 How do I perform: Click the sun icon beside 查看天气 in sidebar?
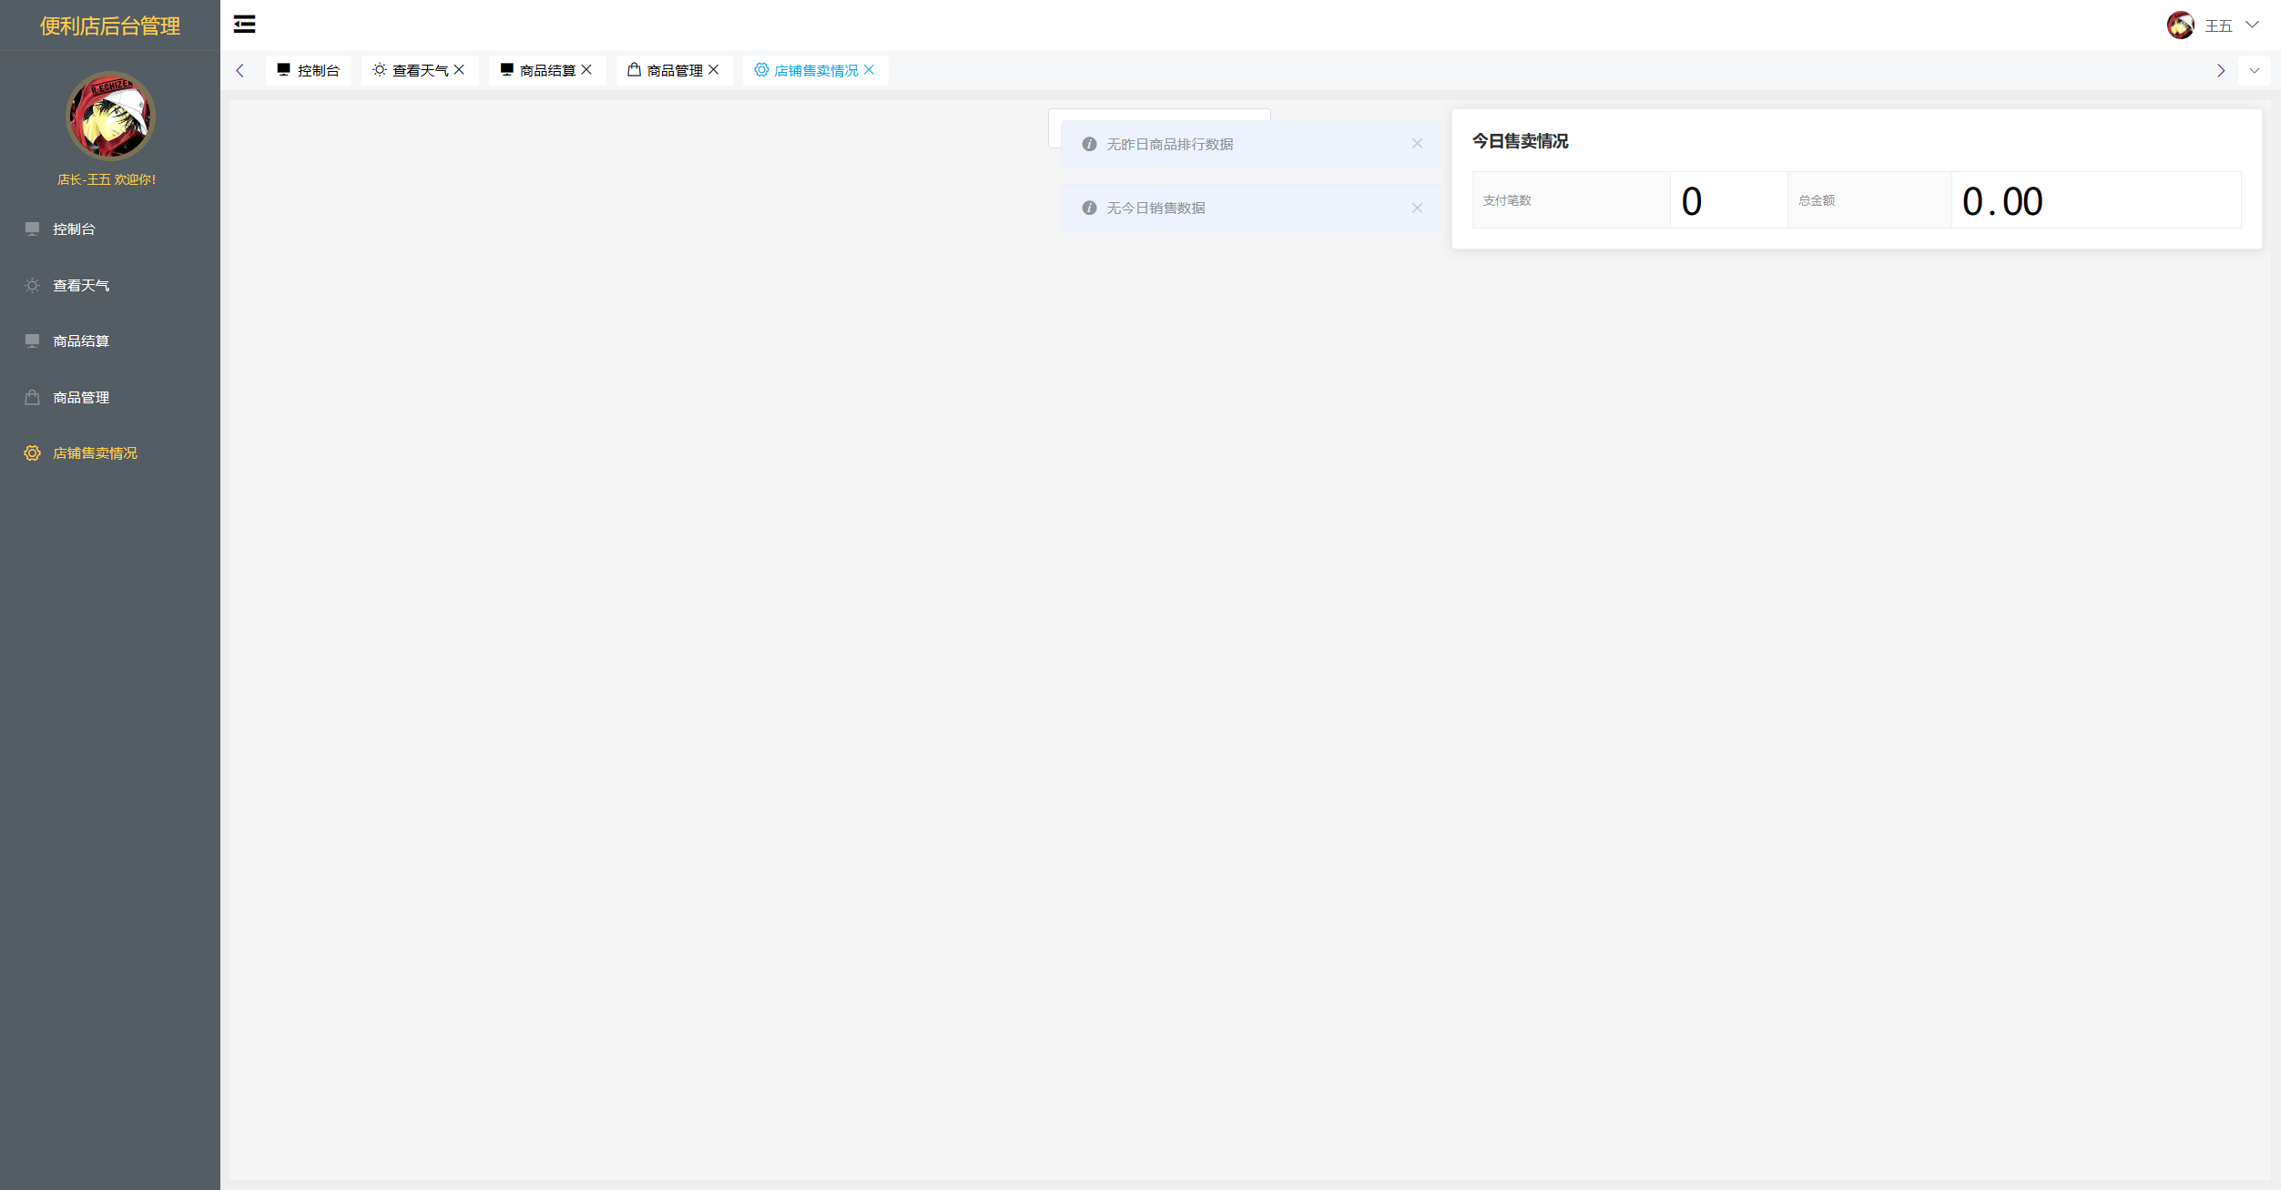(x=32, y=286)
